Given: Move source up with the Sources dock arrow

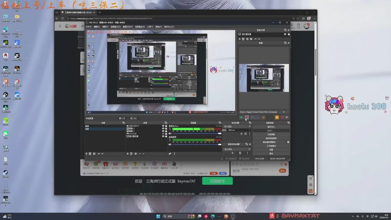Looking at the screenshot, I should tap(140, 154).
